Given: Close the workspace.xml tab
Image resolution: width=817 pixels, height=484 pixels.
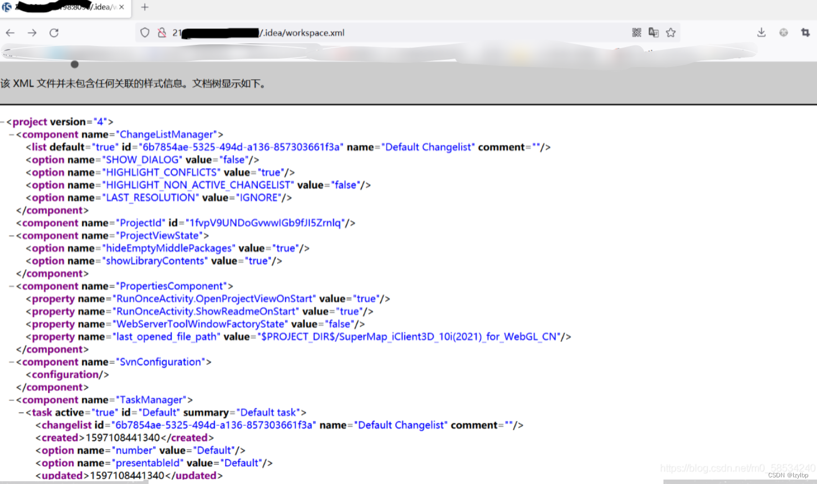Looking at the screenshot, I should 123,8.
